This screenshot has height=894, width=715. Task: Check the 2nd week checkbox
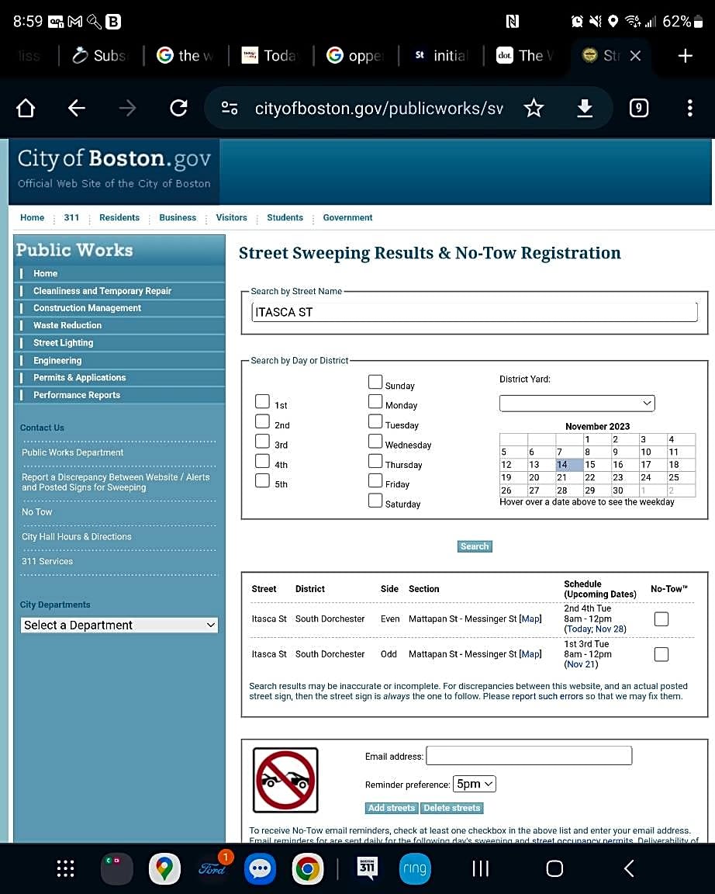click(262, 421)
